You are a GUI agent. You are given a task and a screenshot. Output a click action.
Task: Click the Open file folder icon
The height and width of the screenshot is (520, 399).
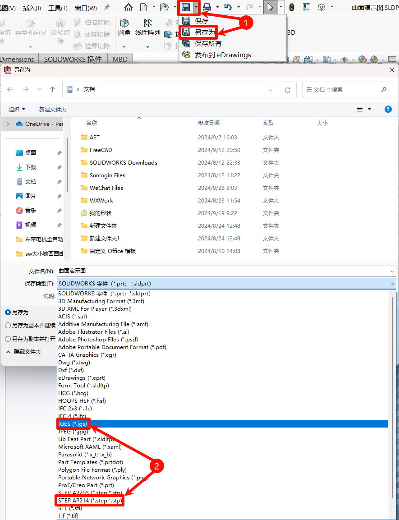165,7
